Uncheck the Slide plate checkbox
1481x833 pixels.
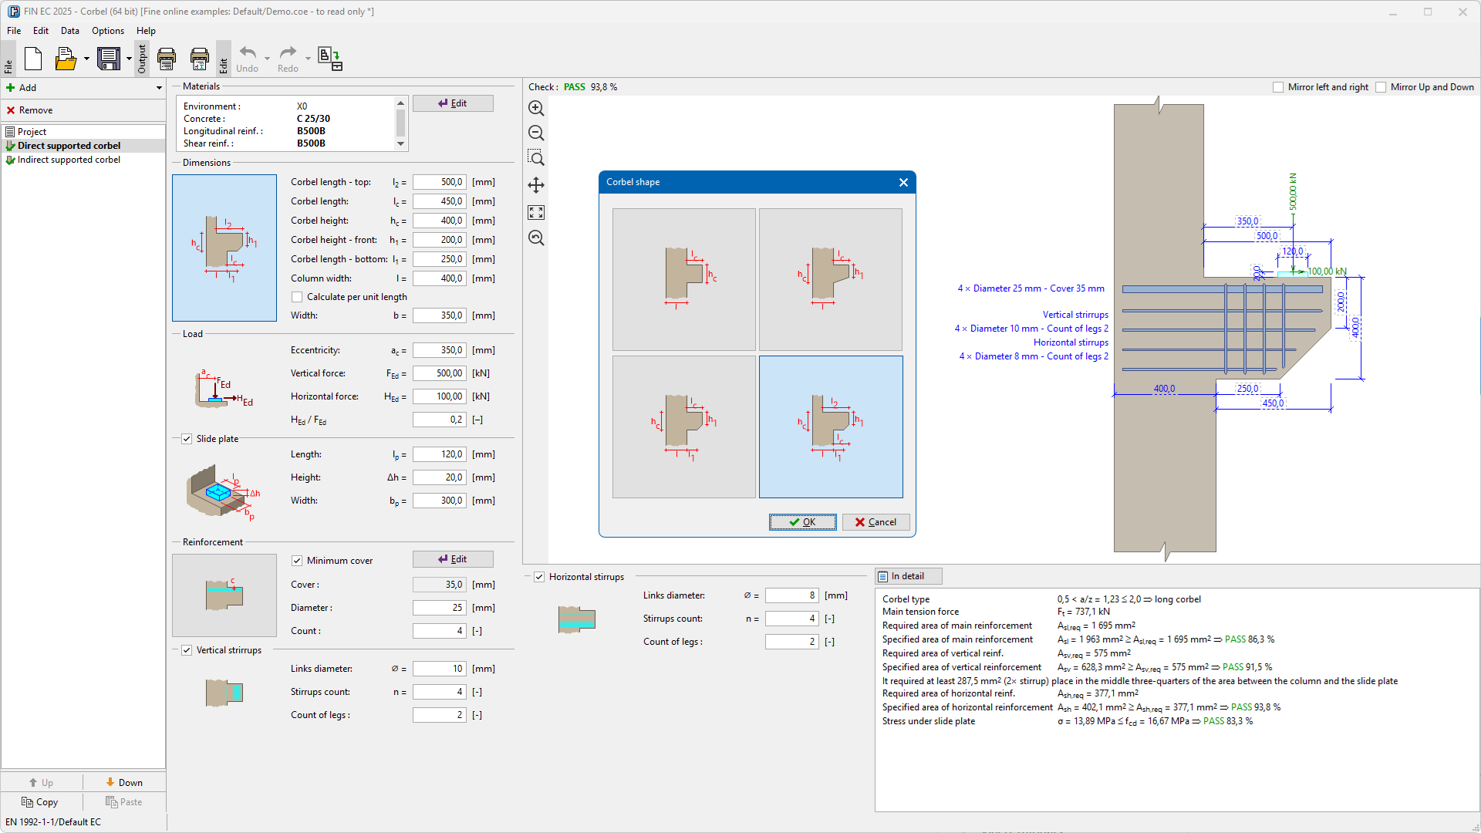[x=187, y=439]
